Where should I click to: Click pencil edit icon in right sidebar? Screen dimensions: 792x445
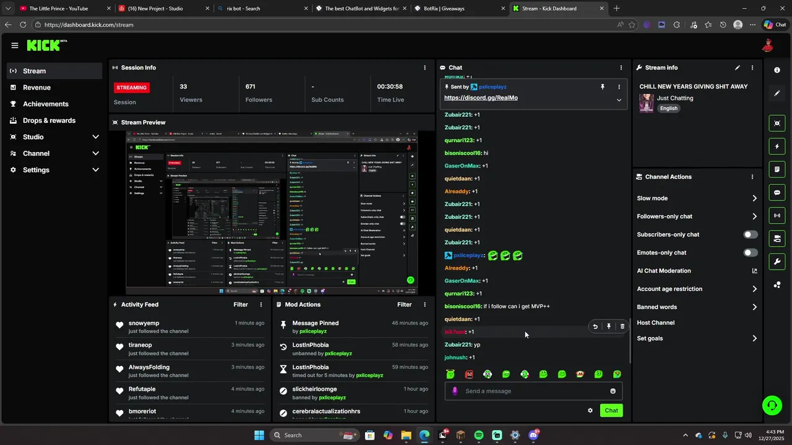pos(777,93)
